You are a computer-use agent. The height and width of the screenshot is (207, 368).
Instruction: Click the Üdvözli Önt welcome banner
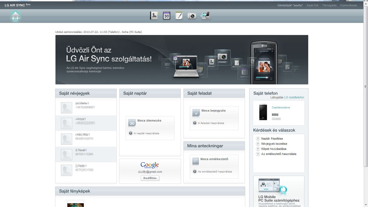coord(182,60)
